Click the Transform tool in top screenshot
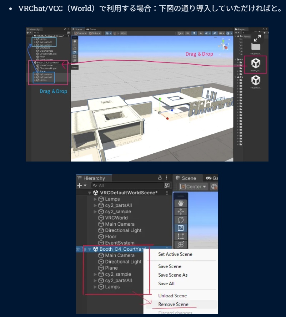This screenshot has width=286, height=317. pos(75,60)
